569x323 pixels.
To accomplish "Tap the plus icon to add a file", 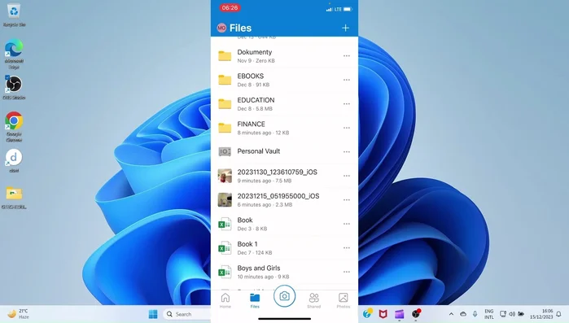I will [x=345, y=28].
